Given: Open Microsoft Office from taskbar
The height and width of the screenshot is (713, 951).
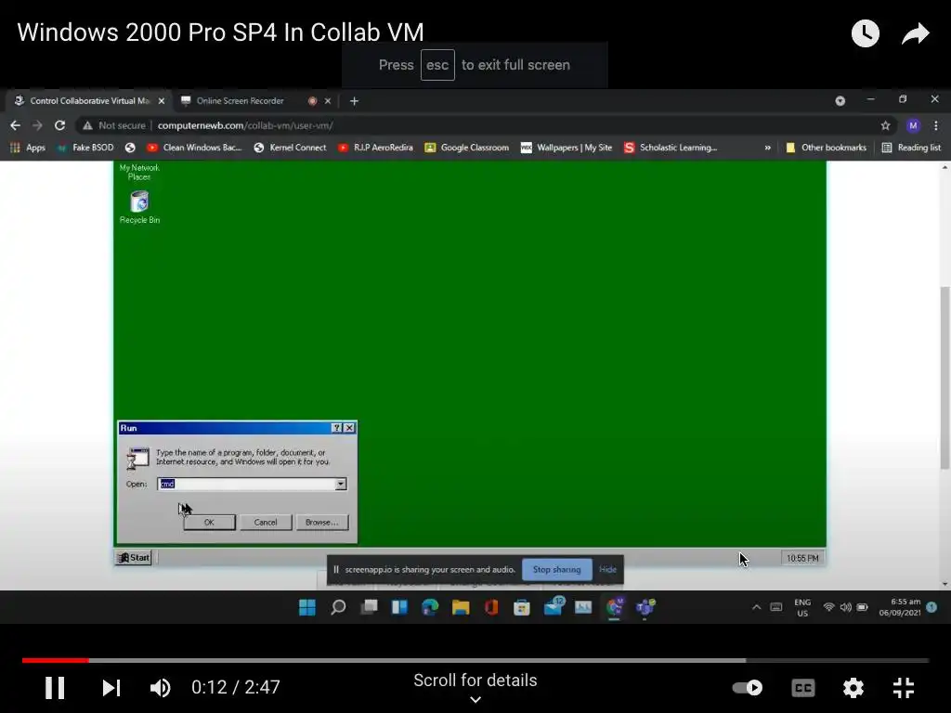Looking at the screenshot, I should tap(491, 607).
